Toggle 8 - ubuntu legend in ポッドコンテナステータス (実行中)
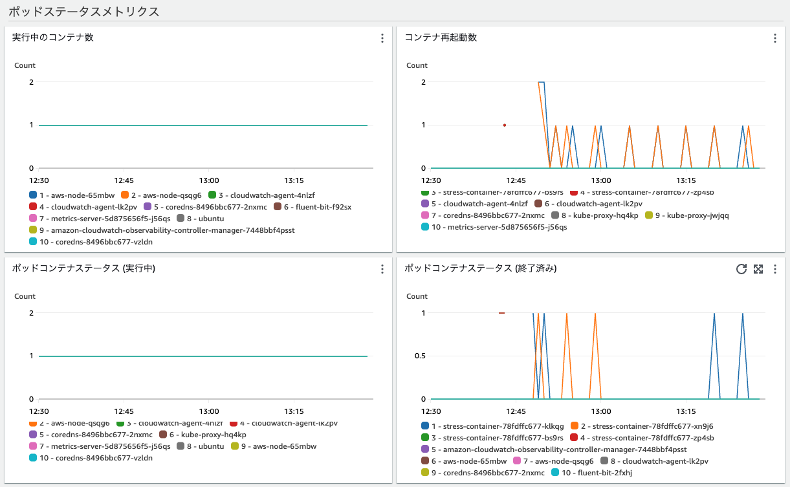This screenshot has width=790, height=487. pyautogui.click(x=200, y=446)
